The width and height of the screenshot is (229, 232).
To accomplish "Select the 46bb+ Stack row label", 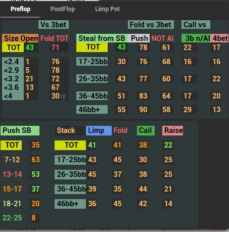I will [x=70, y=204].
